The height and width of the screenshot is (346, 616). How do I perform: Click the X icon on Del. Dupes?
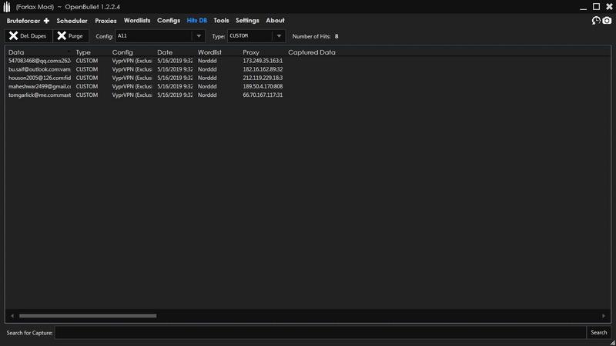(x=13, y=35)
